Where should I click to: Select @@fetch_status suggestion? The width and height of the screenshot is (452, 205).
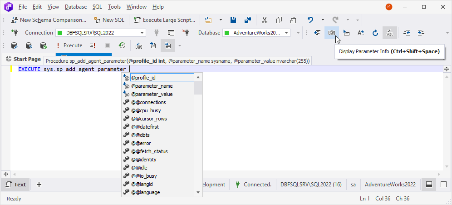(x=158, y=151)
